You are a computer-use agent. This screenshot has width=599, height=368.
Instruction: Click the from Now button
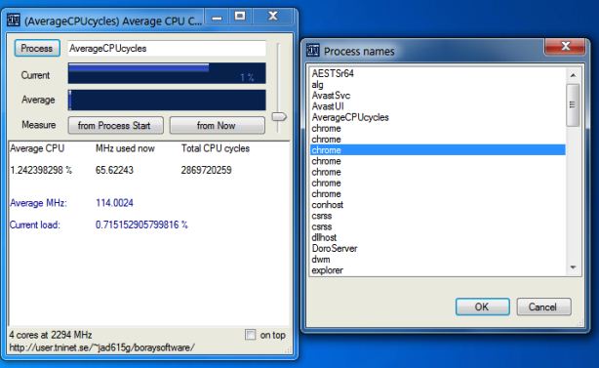coord(217,125)
